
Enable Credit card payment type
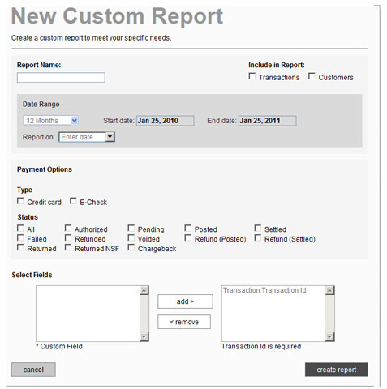pos(20,201)
